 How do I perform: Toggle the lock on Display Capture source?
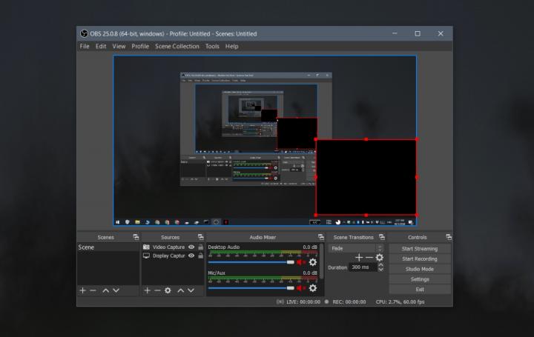201,256
